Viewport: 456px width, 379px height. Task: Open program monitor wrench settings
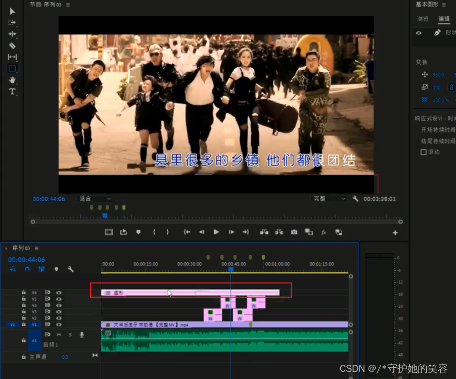(355, 199)
